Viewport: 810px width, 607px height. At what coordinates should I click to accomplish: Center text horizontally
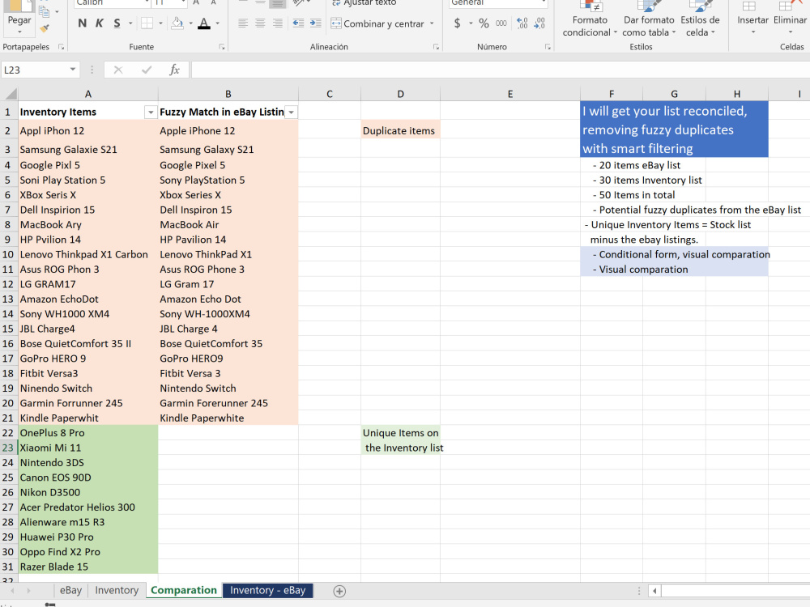(260, 23)
